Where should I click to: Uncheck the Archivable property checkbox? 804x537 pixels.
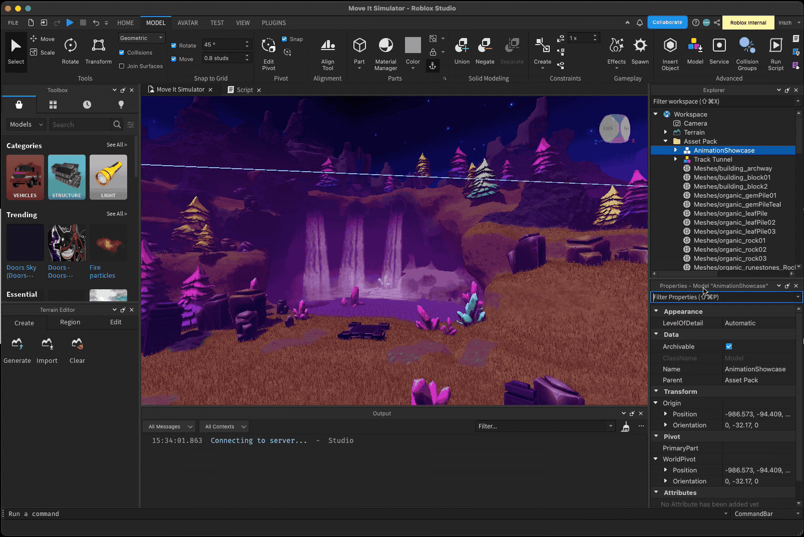729,346
